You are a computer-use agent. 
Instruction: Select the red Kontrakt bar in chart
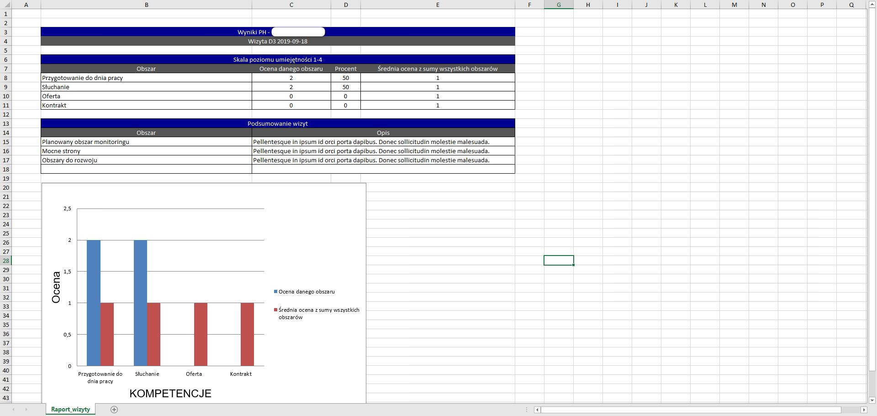click(x=247, y=334)
